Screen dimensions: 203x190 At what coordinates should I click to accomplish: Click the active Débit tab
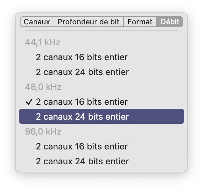[170, 22]
